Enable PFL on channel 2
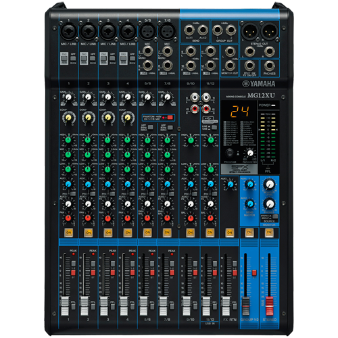The width and height of the screenshot is (338, 338). click(93, 306)
